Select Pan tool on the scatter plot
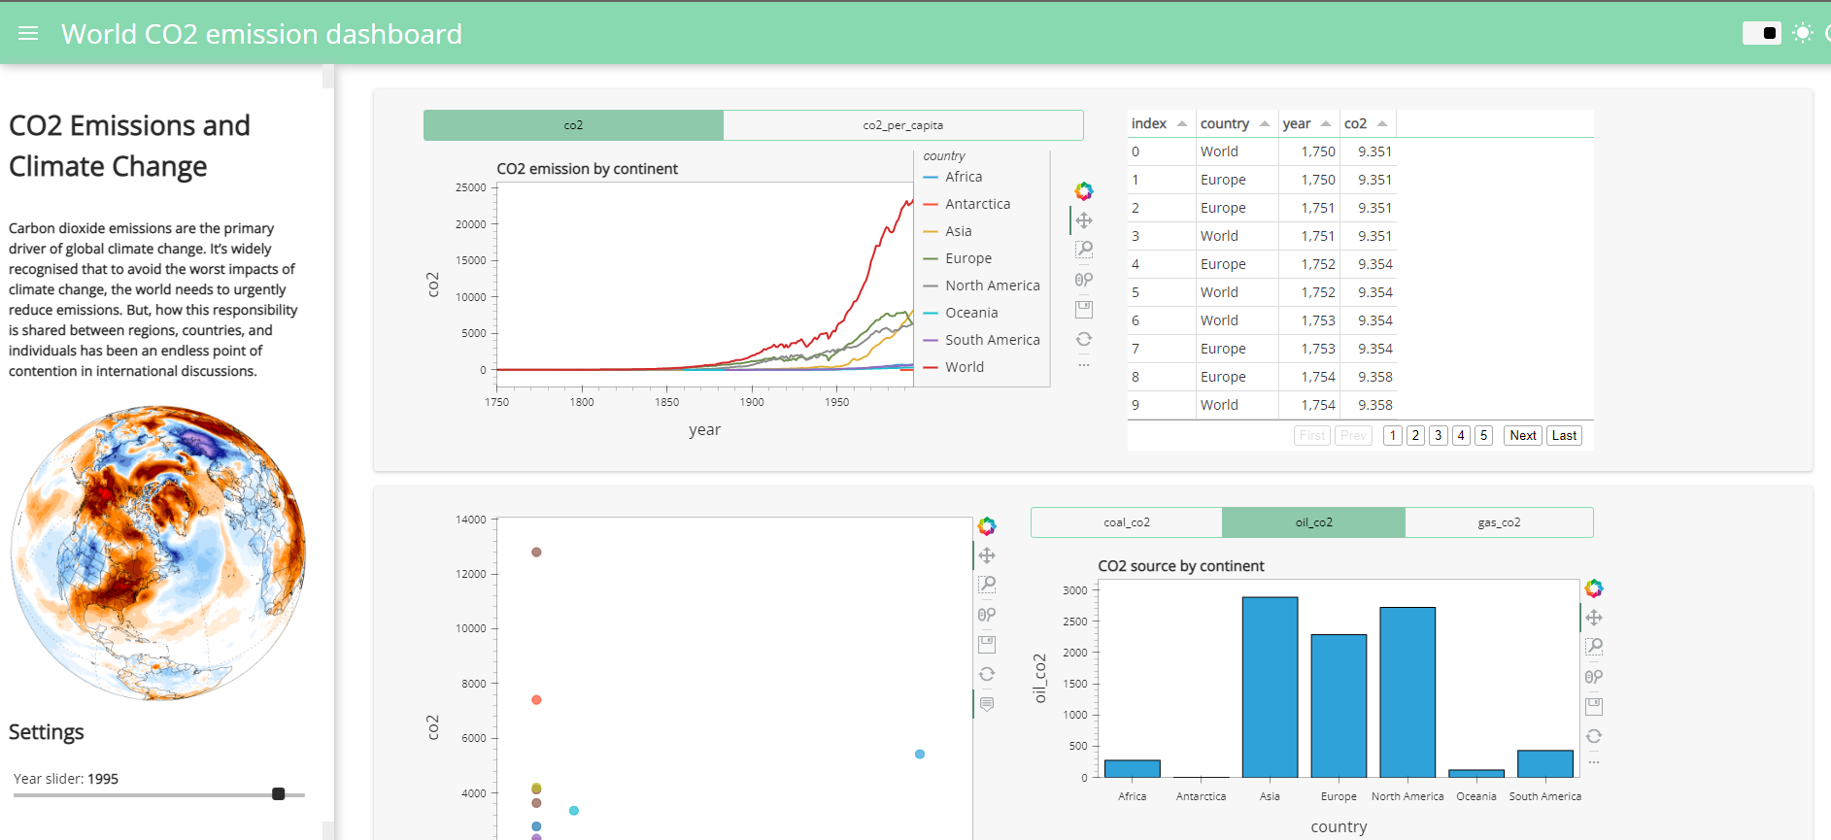This screenshot has height=840, width=1831. (x=987, y=555)
